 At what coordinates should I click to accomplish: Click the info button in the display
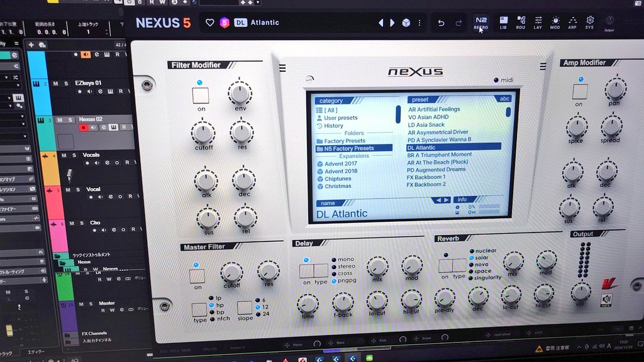[462, 200]
